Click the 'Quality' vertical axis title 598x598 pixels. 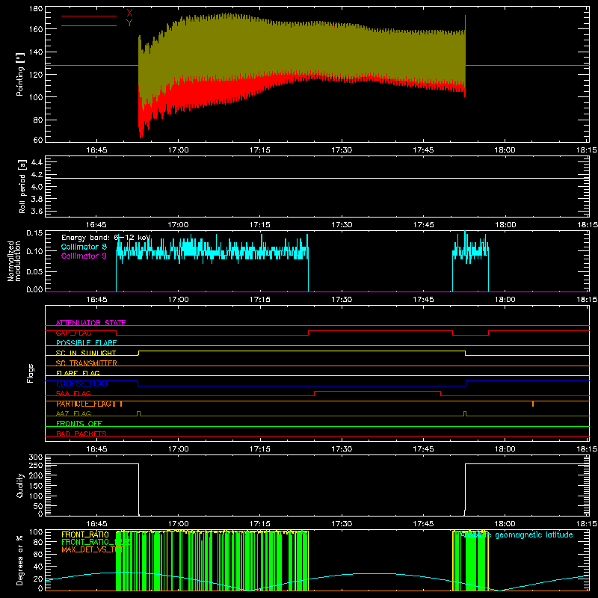pyautogui.click(x=20, y=485)
